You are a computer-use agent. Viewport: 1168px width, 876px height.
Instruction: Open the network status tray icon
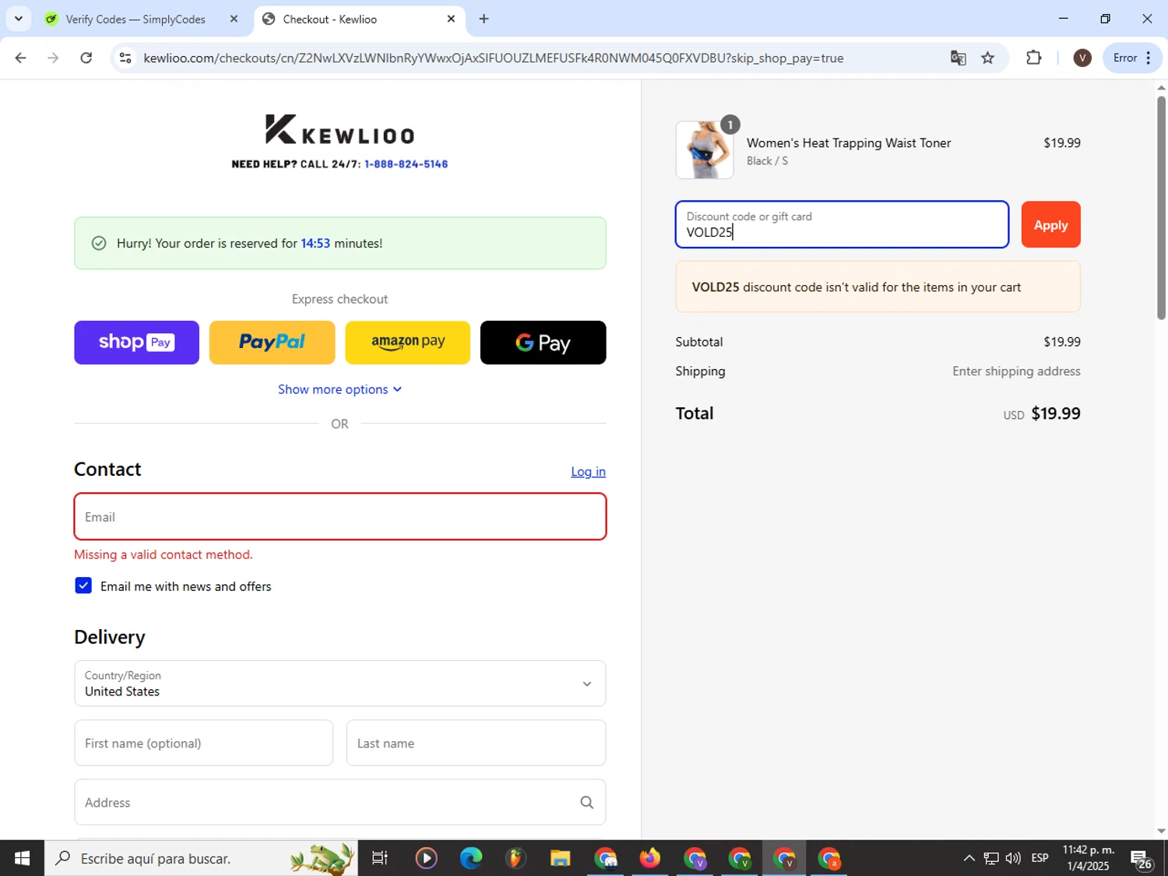point(990,858)
